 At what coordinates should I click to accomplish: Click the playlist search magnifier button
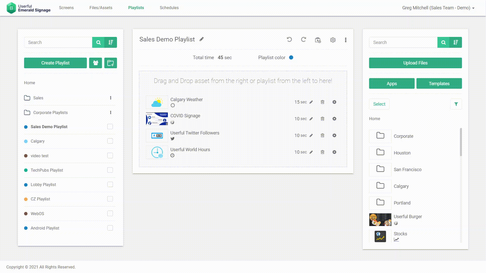point(98,42)
